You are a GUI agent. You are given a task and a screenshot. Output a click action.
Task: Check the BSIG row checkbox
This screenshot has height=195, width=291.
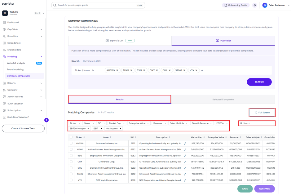coord(71,156)
